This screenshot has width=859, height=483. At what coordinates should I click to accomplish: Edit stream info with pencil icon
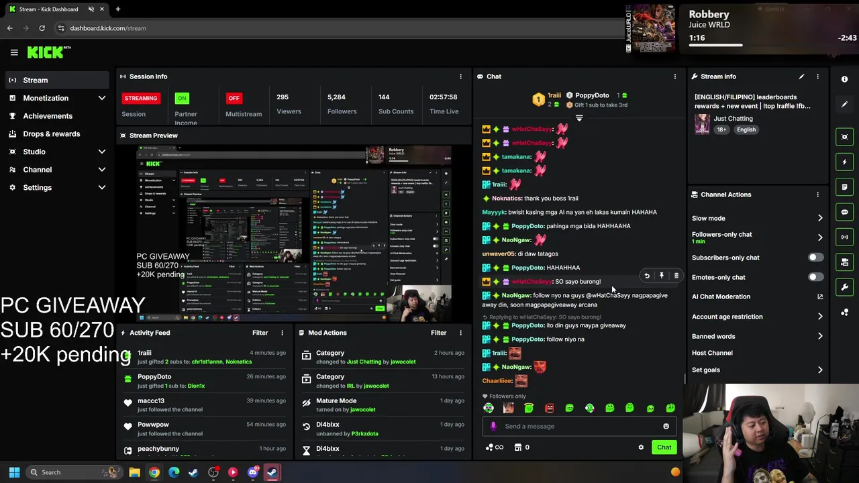pos(801,76)
